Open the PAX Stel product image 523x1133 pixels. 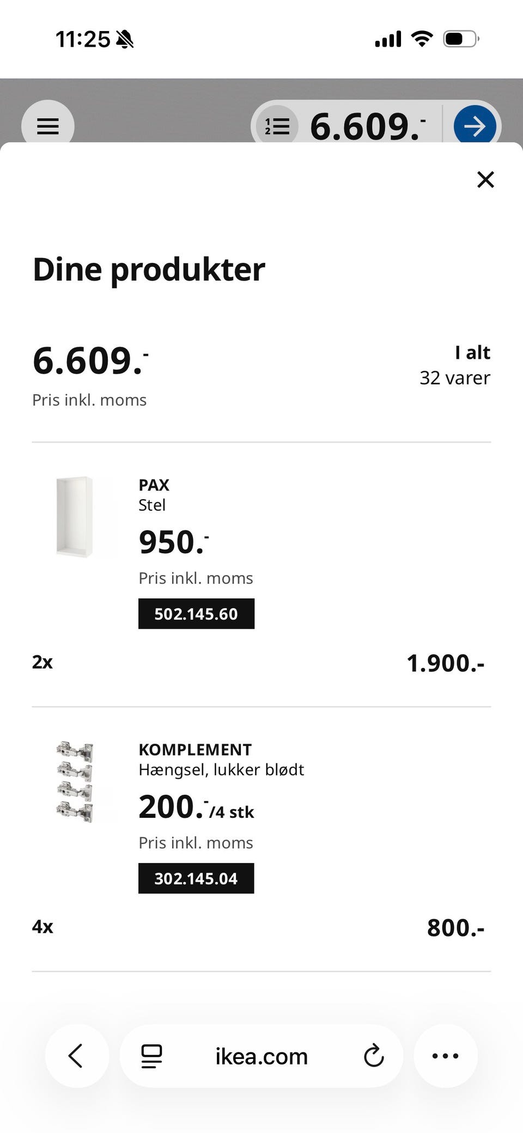tap(75, 517)
